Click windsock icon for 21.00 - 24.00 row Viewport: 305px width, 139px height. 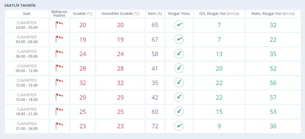tap(59, 126)
